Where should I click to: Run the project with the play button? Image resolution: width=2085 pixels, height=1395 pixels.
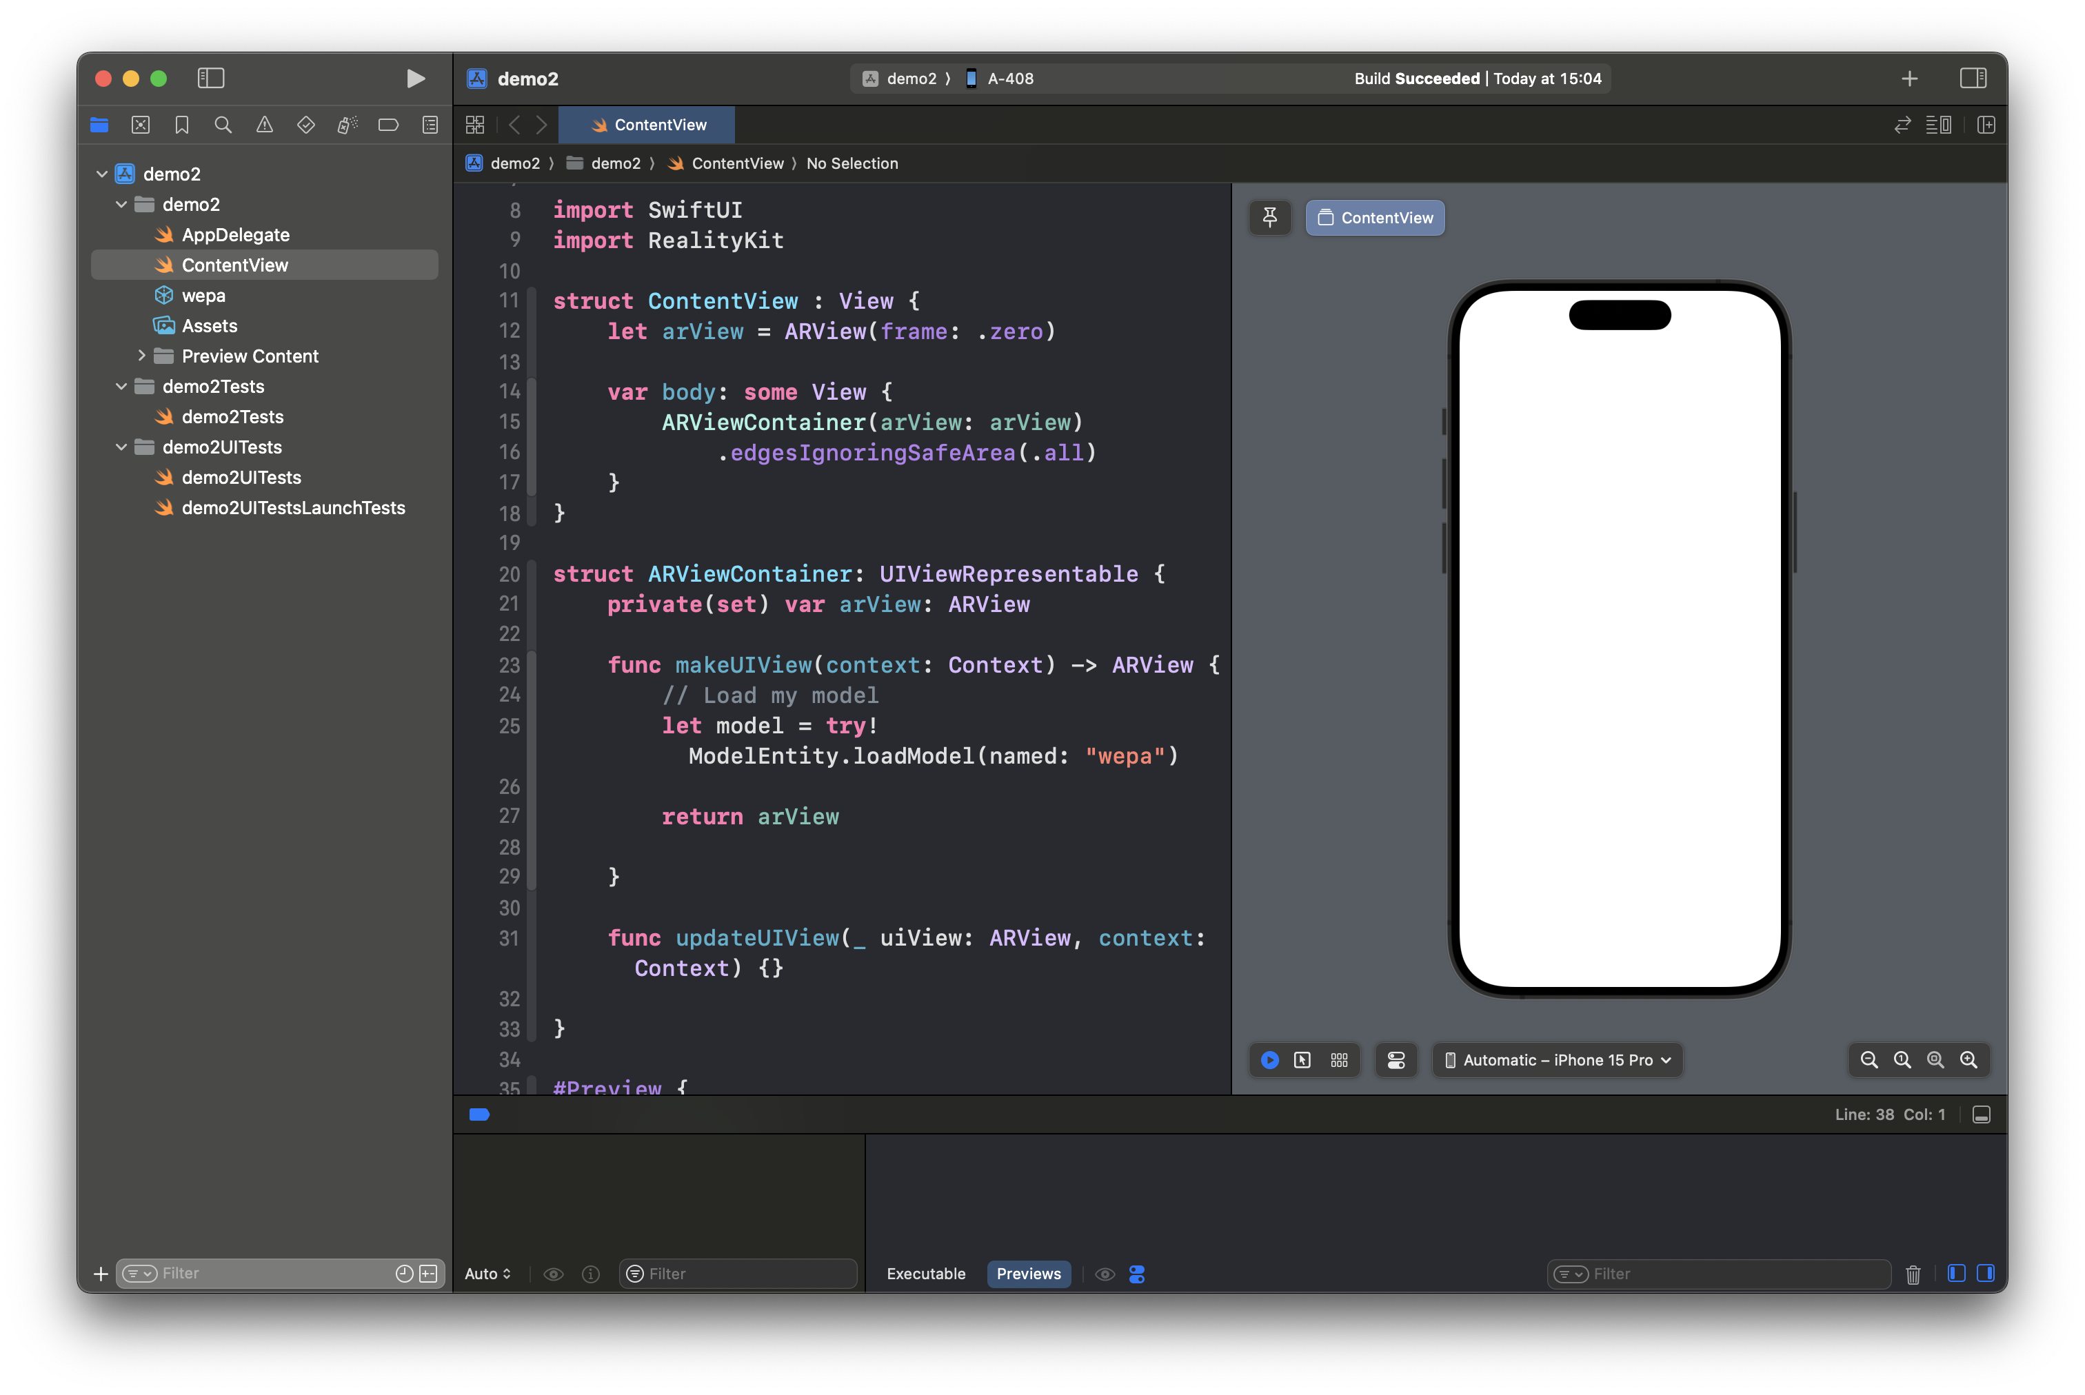pos(414,79)
